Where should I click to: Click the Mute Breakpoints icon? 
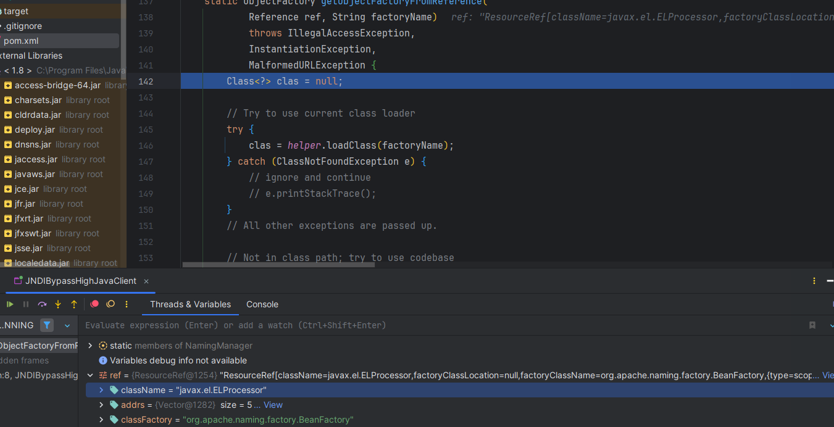(x=111, y=304)
